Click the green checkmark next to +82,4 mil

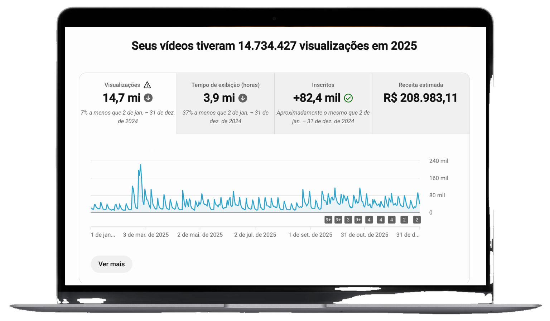pyautogui.click(x=348, y=98)
